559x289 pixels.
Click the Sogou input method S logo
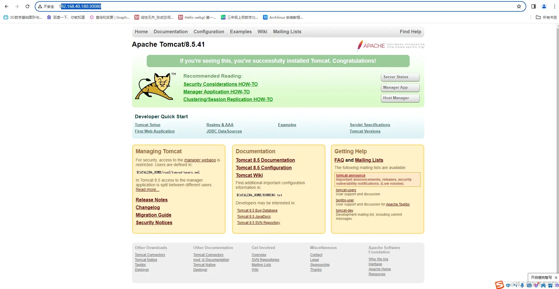coord(499,285)
